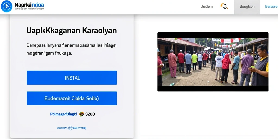Follow the Poimagerlalagki link
This screenshot has width=278, height=139.
coord(64,114)
